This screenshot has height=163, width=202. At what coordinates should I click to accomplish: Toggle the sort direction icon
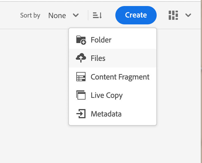click(x=97, y=15)
